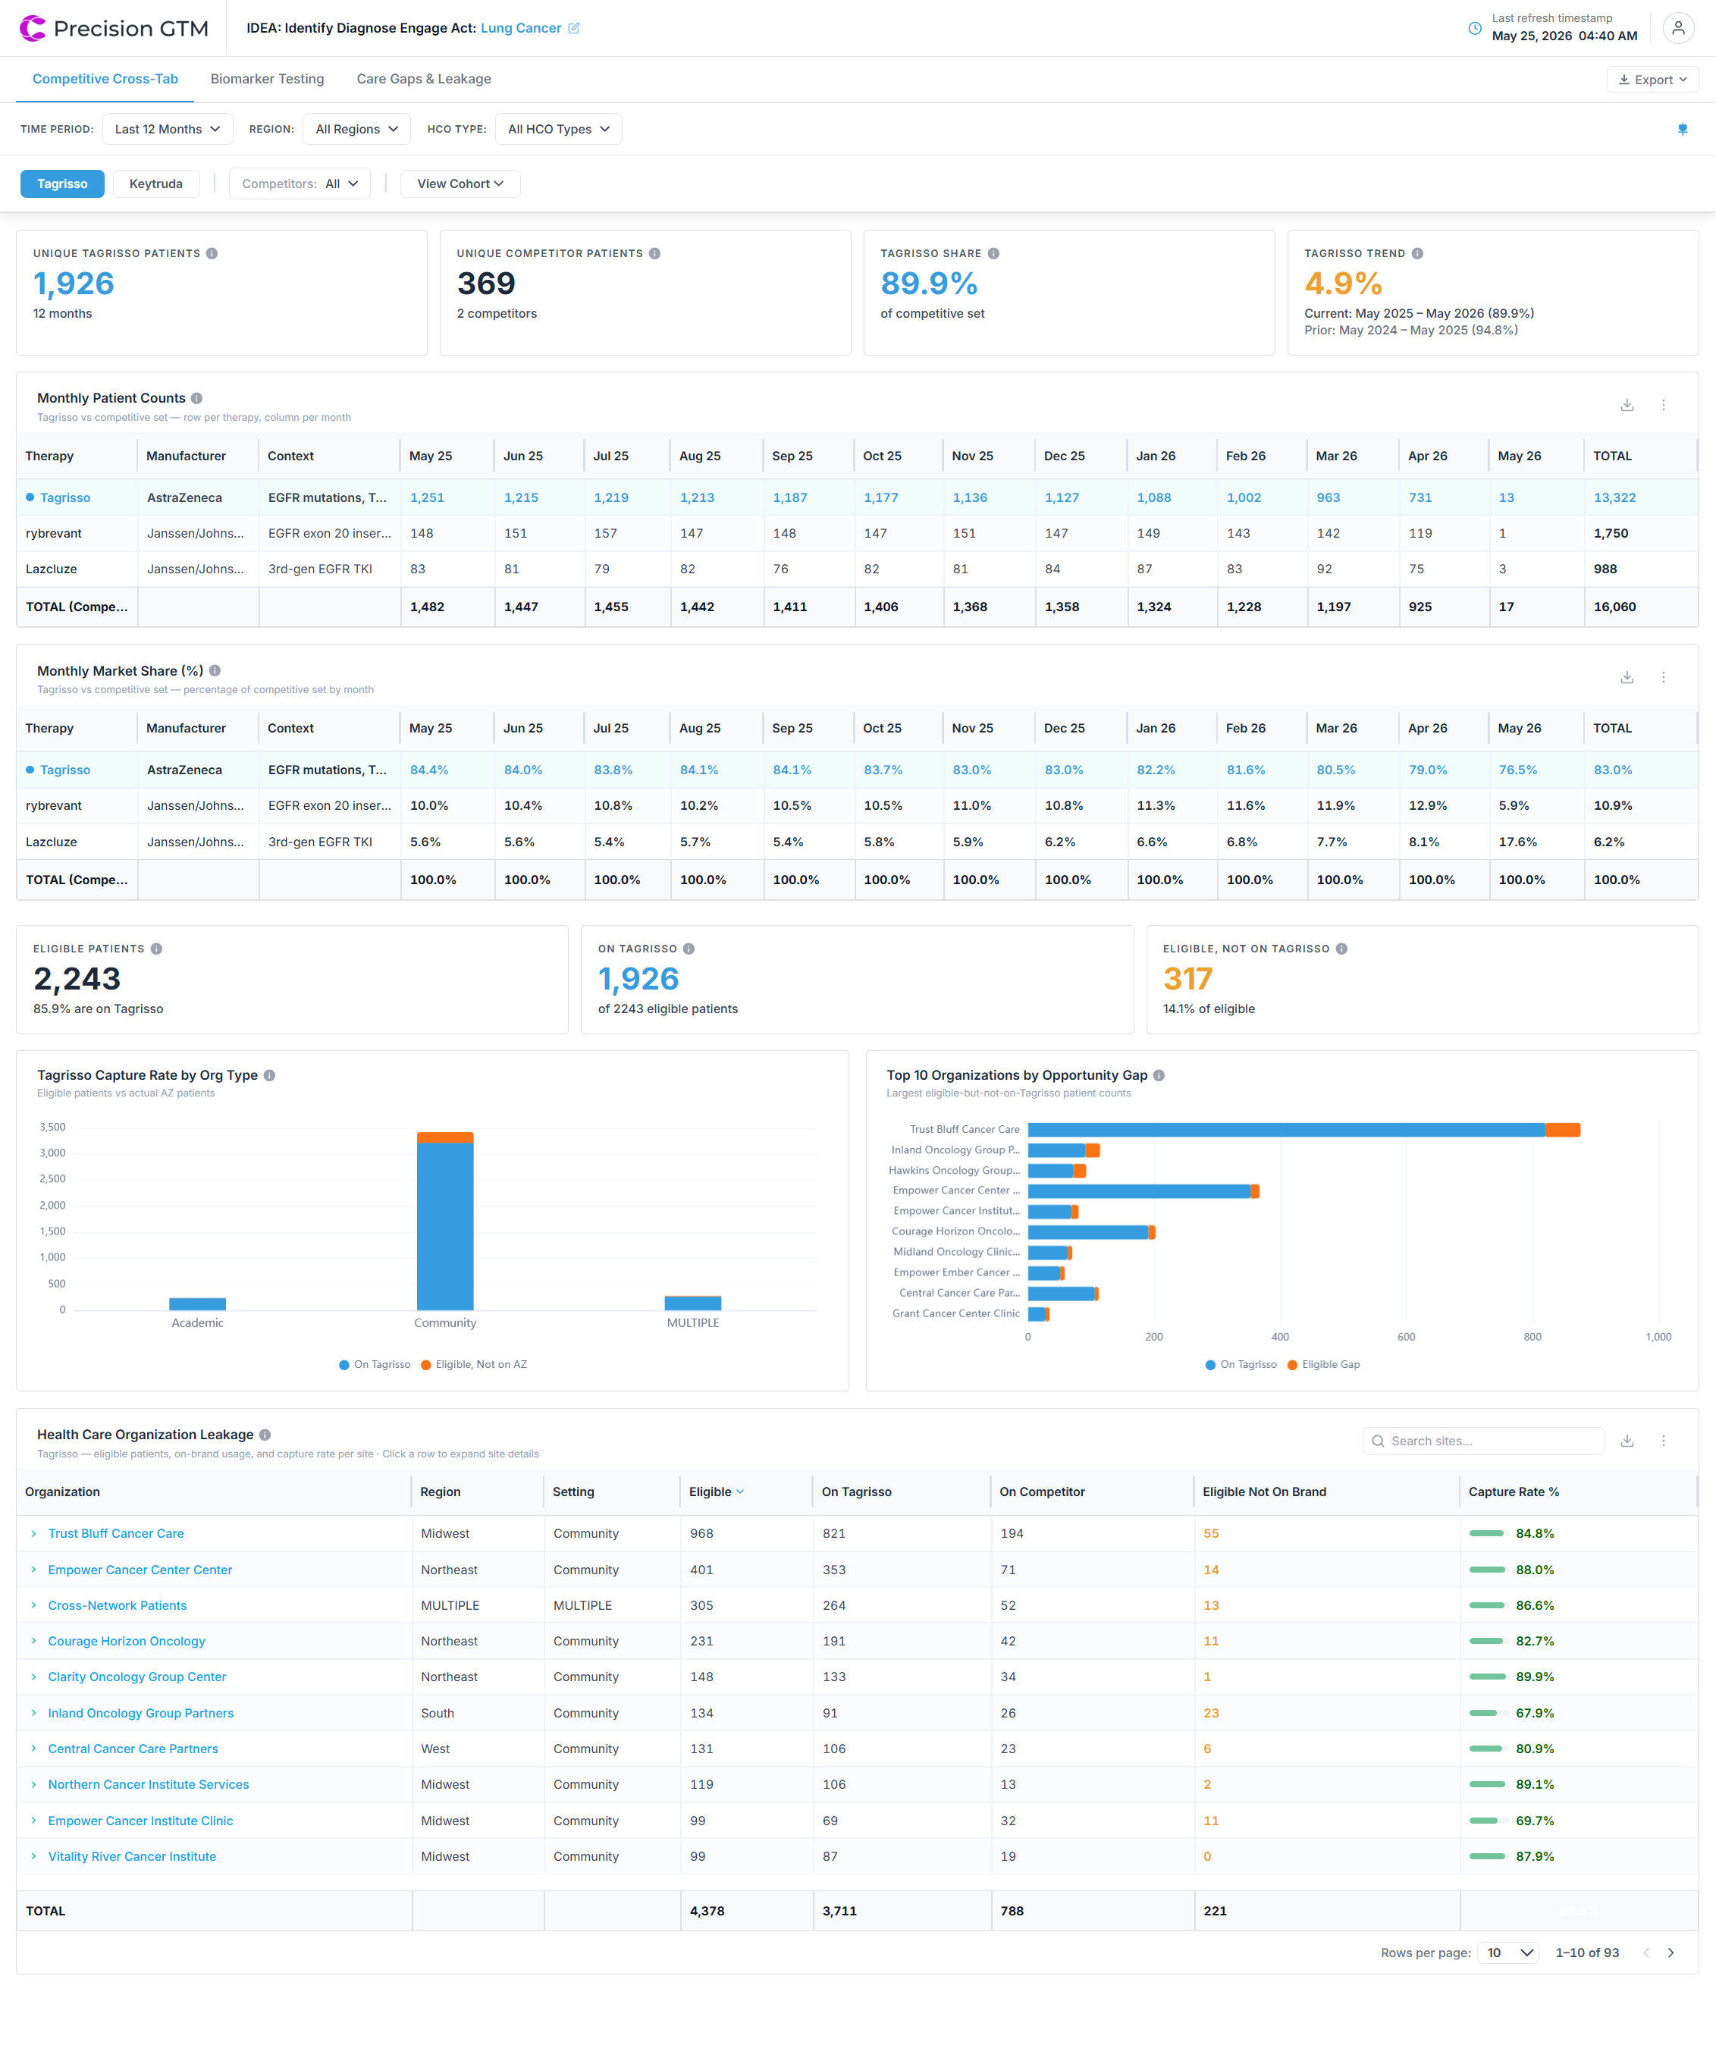Show info for Tagrisso Share card
Screen dimensions: 1716x2064
[x=993, y=253]
